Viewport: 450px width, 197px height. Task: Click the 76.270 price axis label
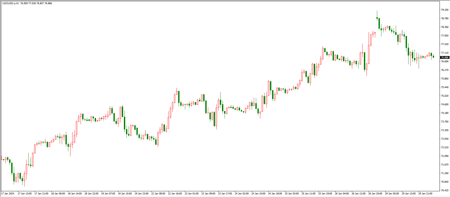point(445,70)
